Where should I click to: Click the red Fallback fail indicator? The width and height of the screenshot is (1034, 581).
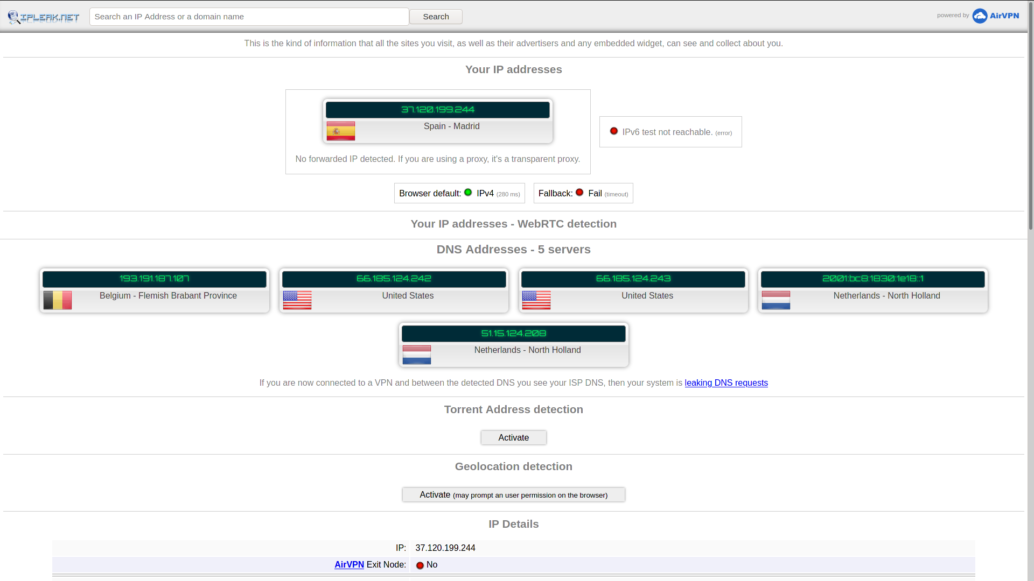click(579, 193)
